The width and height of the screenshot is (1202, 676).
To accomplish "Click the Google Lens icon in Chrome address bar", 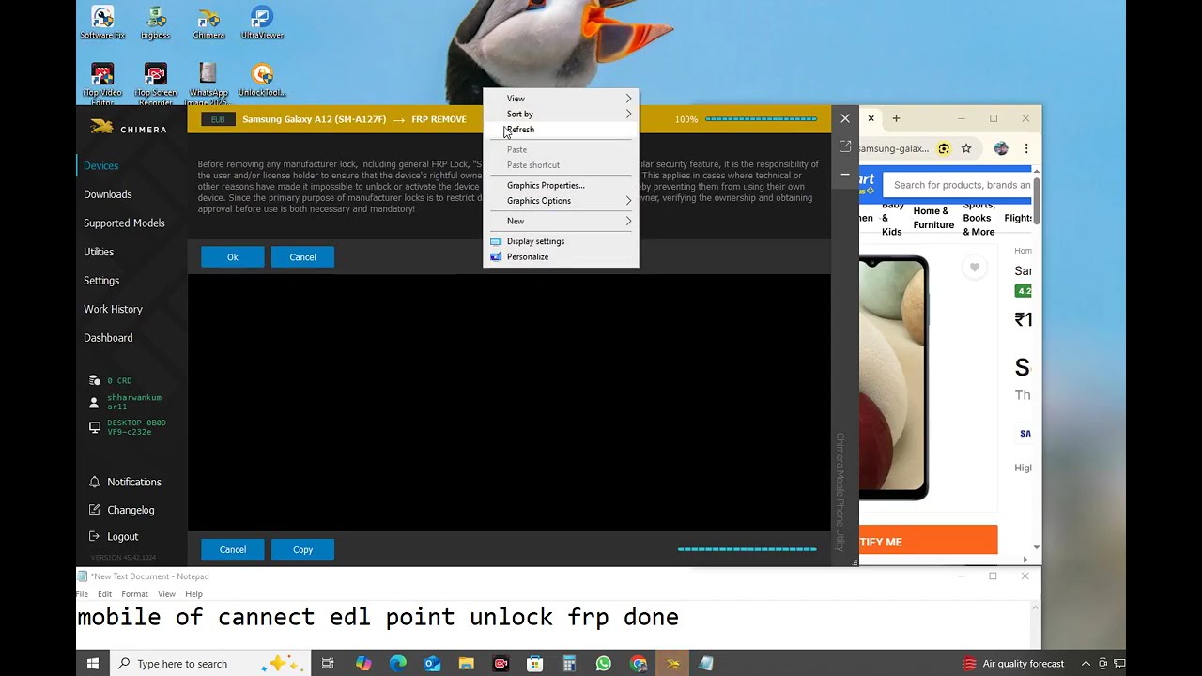I will pos(944,148).
